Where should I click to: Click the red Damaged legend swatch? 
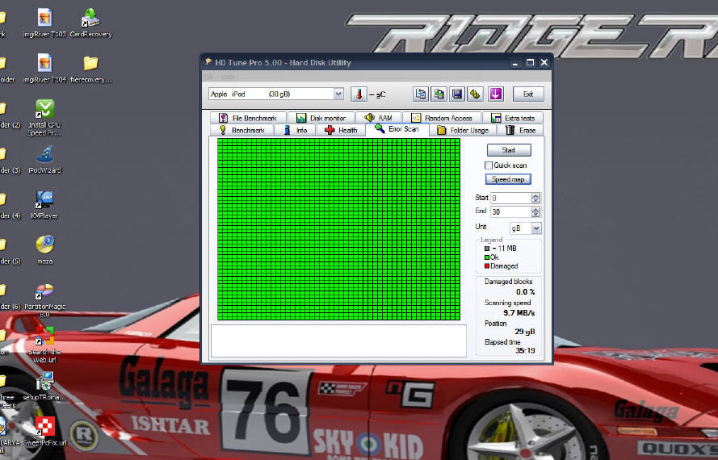click(487, 266)
